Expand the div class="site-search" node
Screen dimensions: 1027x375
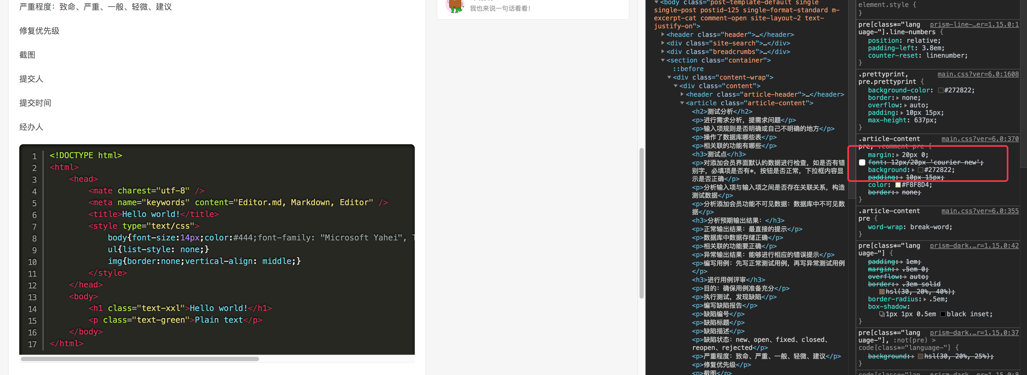point(663,43)
